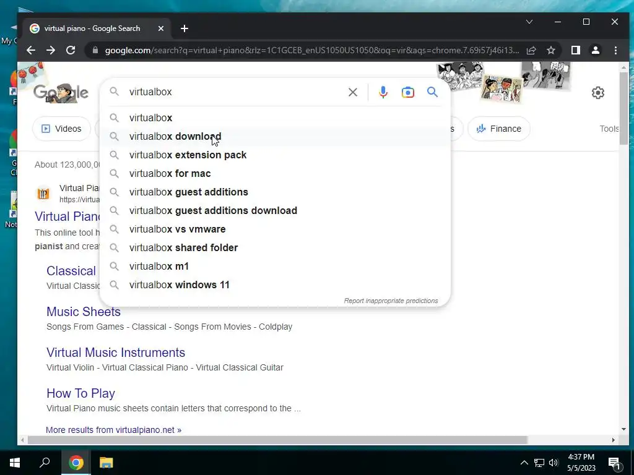Open the Music Sheets sitelink
The image size is (634, 475).
pos(84,312)
